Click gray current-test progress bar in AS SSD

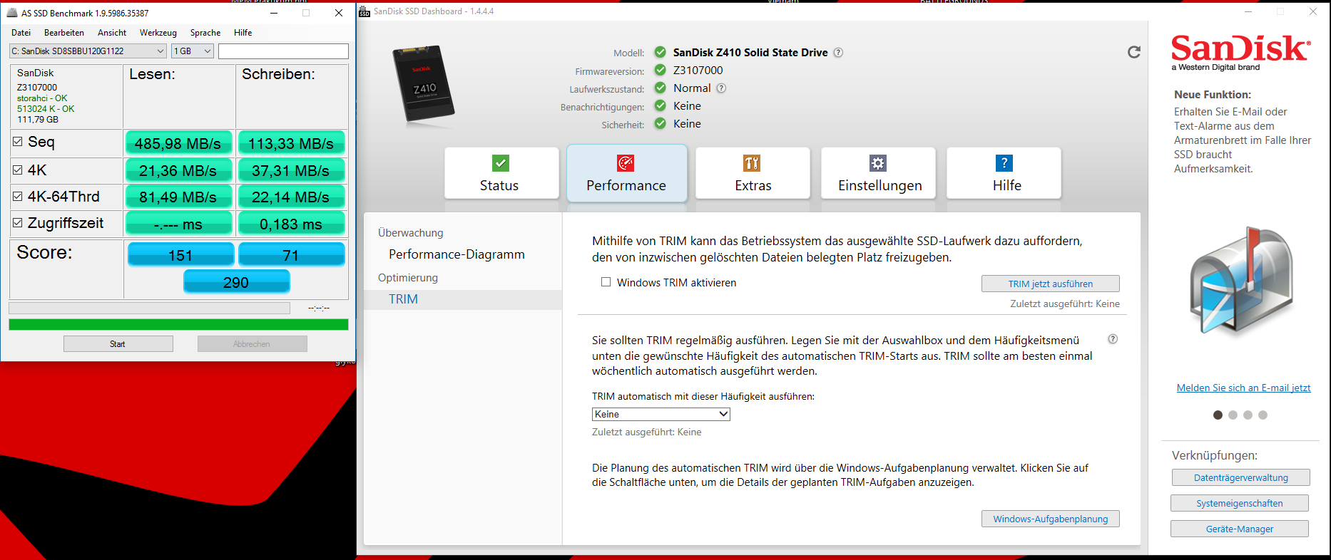tap(149, 308)
